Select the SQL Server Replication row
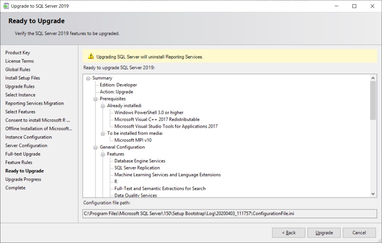Screen dimensions: 382x243 pos(137,168)
